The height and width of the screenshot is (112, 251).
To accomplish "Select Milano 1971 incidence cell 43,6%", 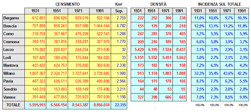I will pos(227,74).
